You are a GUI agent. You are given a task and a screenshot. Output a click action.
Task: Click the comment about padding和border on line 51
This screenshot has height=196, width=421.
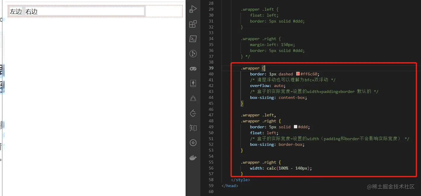(x=330, y=139)
